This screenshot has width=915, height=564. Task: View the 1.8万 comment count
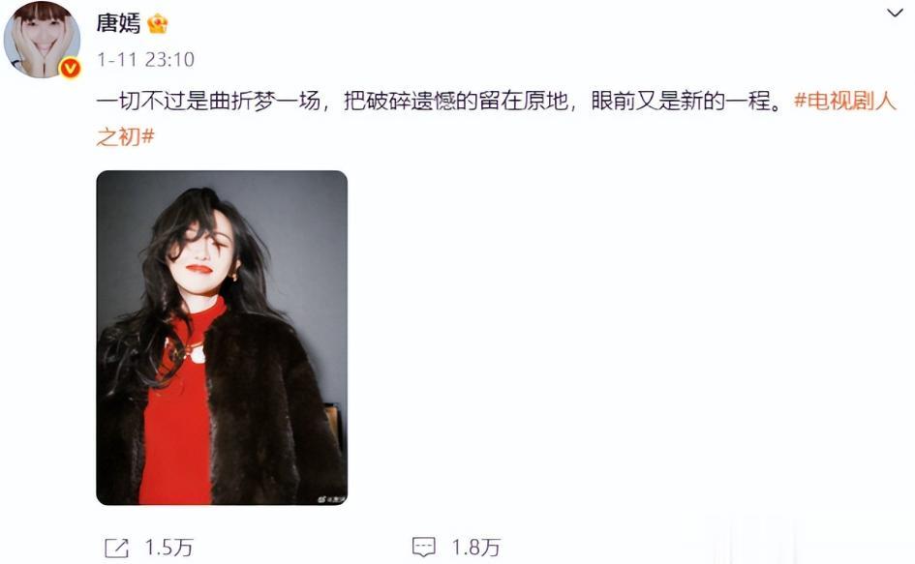click(x=476, y=548)
